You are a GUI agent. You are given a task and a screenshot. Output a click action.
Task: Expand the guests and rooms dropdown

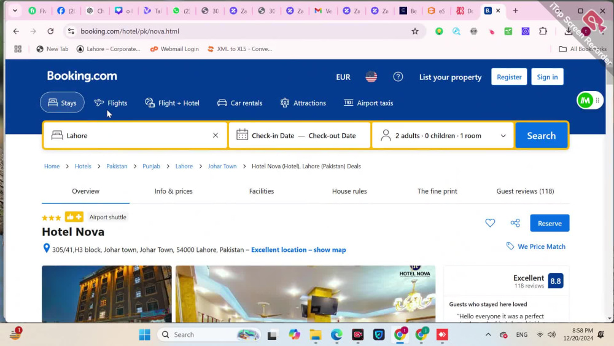pyautogui.click(x=443, y=136)
